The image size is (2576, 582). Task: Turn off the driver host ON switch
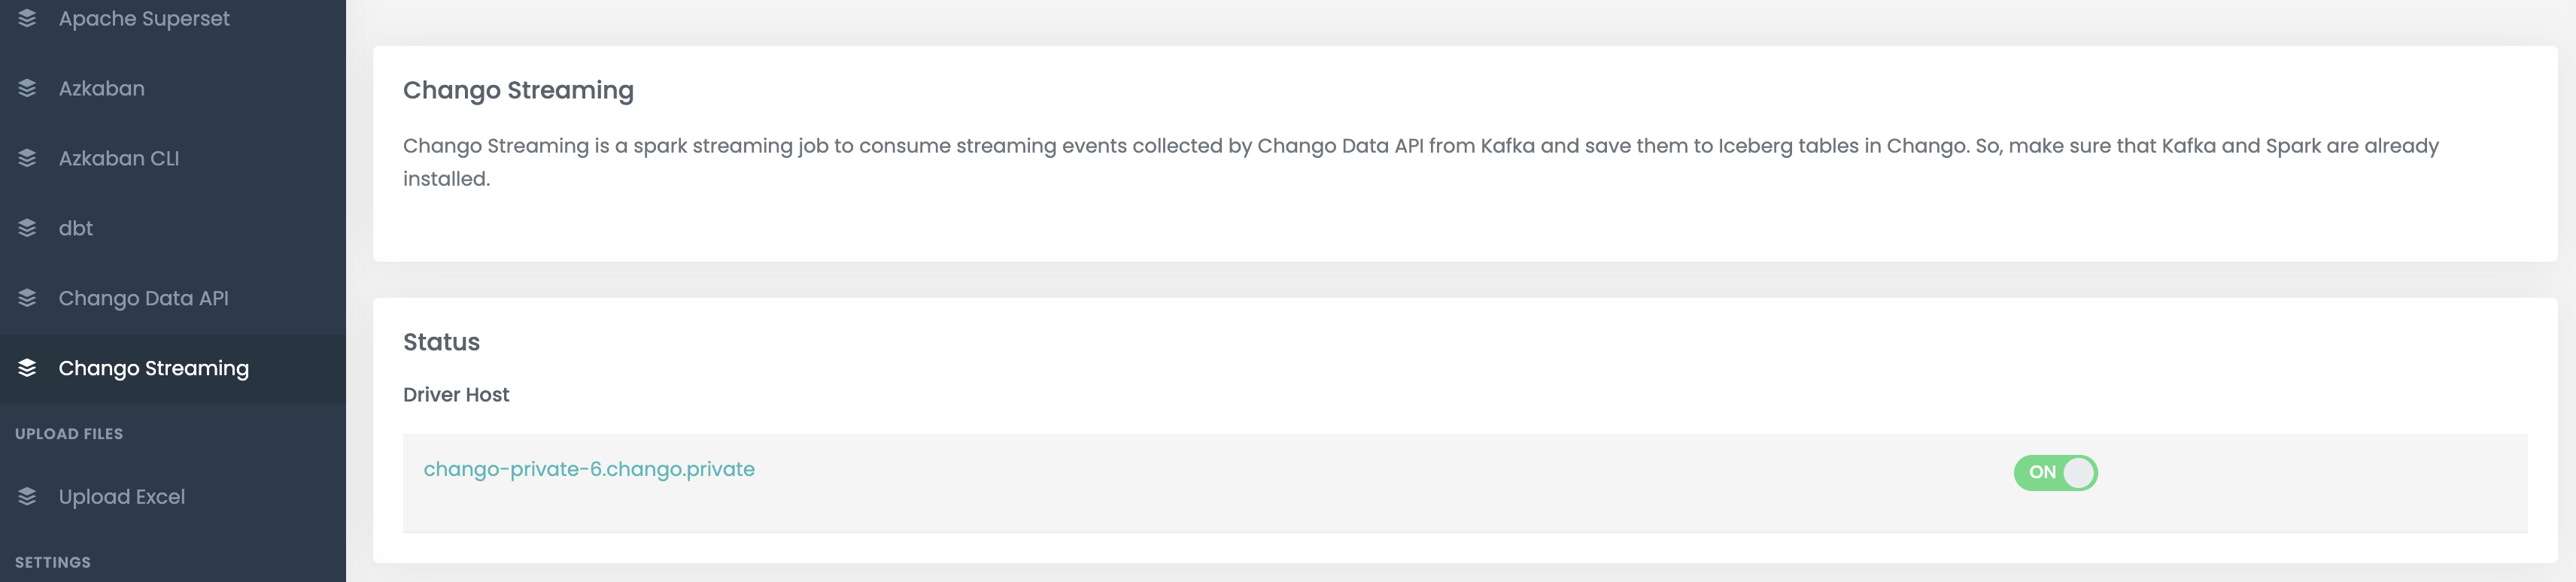click(x=2055, y=473)
